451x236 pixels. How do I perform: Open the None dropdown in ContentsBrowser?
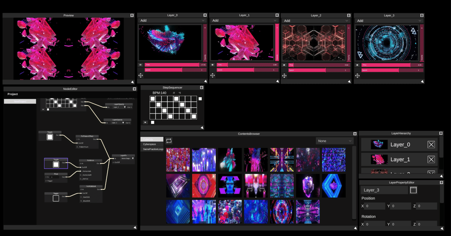[x=334, y=140]
